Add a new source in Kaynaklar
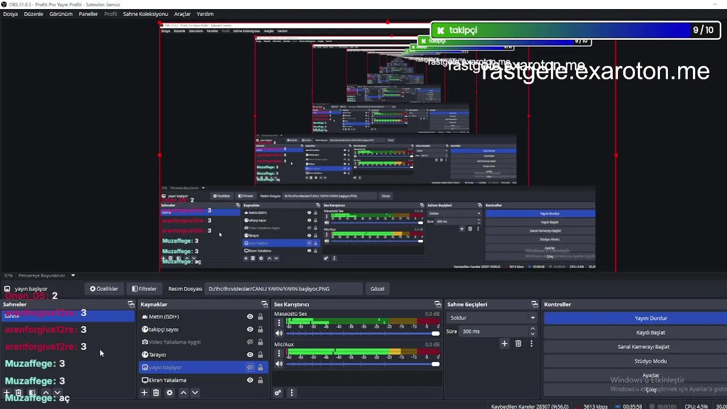The width and height of the screenshot is (727, 409). (144, 393)
